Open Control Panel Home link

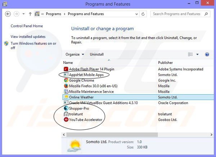27,26
